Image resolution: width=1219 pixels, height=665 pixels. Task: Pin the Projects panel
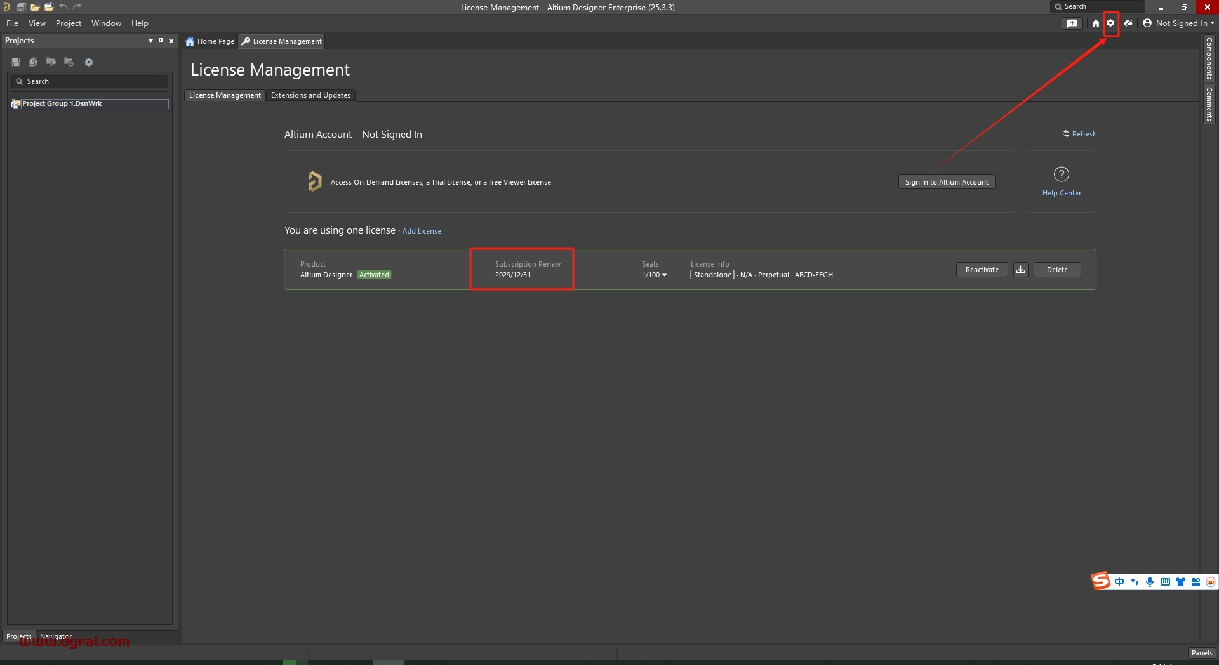[161, 41]
